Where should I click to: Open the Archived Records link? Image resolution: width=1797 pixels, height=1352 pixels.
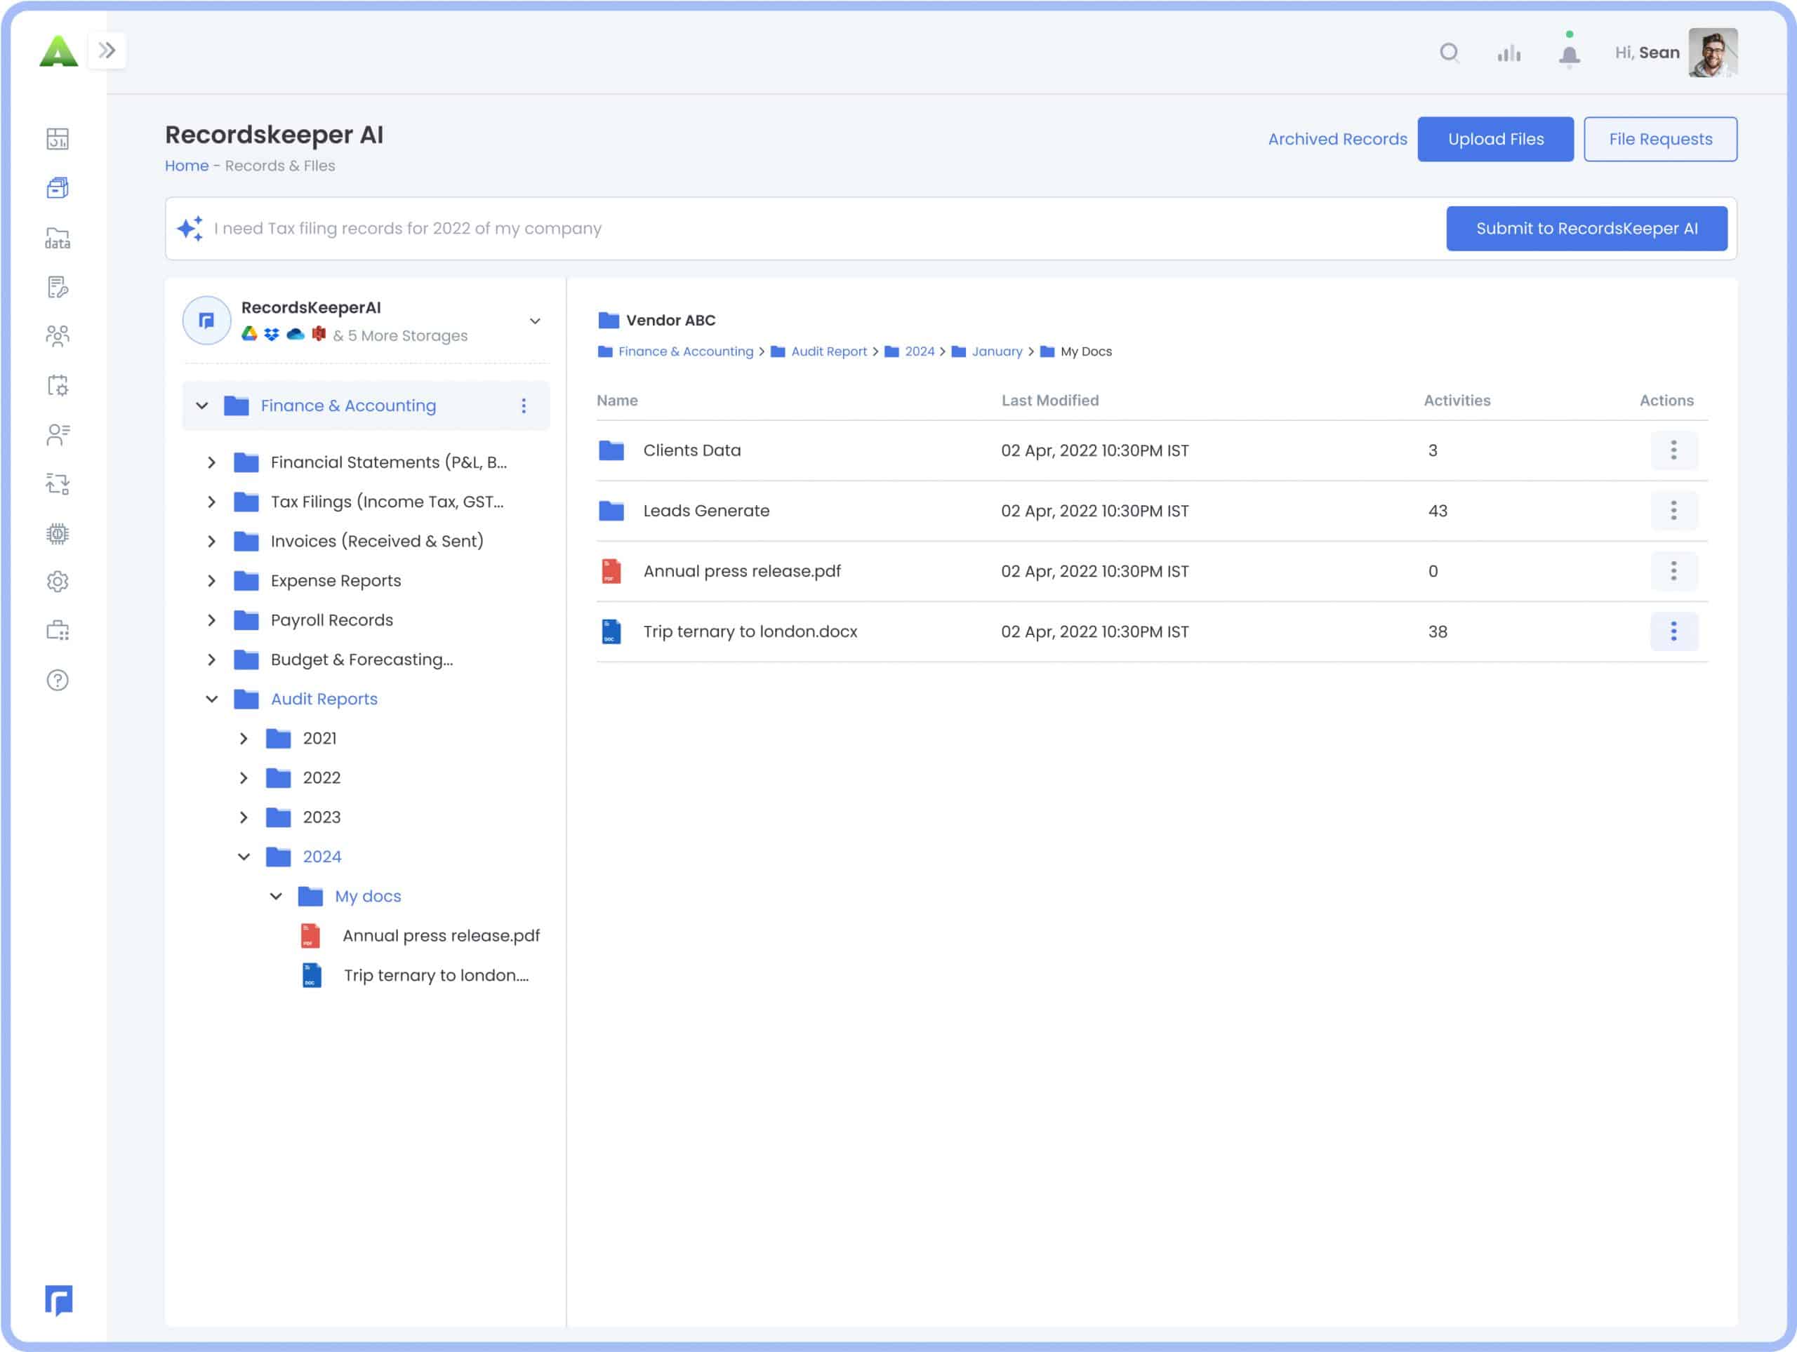pyautogui.click(x=1337, y=139)
